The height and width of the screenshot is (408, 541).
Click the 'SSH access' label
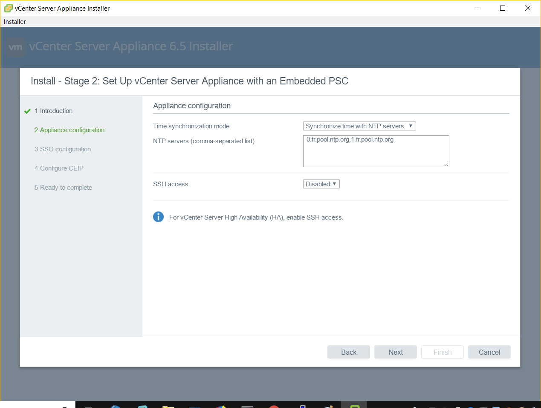171,184
